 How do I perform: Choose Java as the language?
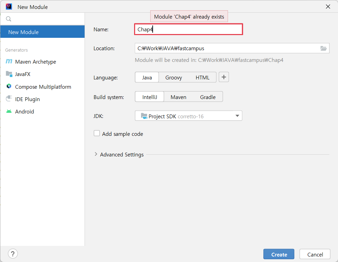point(147,77)
